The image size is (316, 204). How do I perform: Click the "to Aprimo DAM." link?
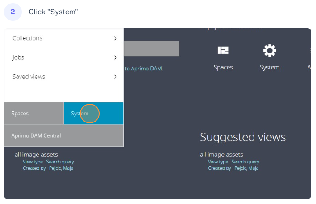pyautogui.click(x=144, y=69)
